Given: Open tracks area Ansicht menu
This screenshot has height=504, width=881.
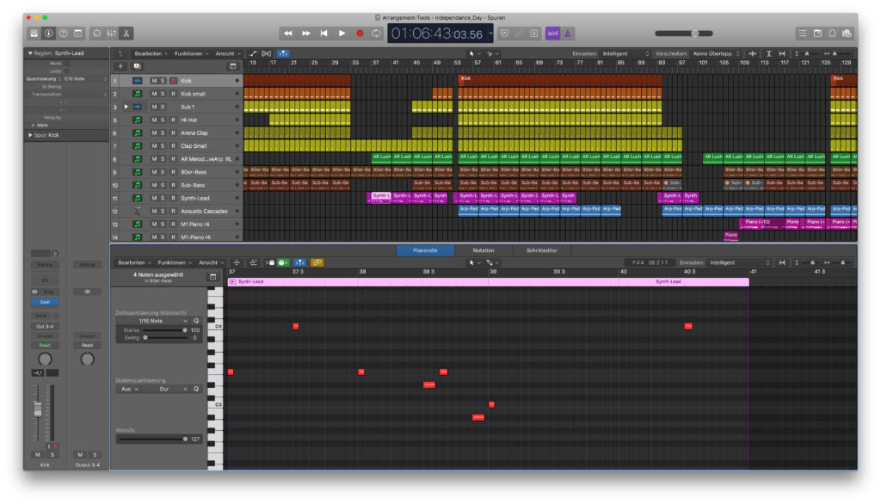Looking at the screenshot, I should pyautogui.click(x=227, y=54).
